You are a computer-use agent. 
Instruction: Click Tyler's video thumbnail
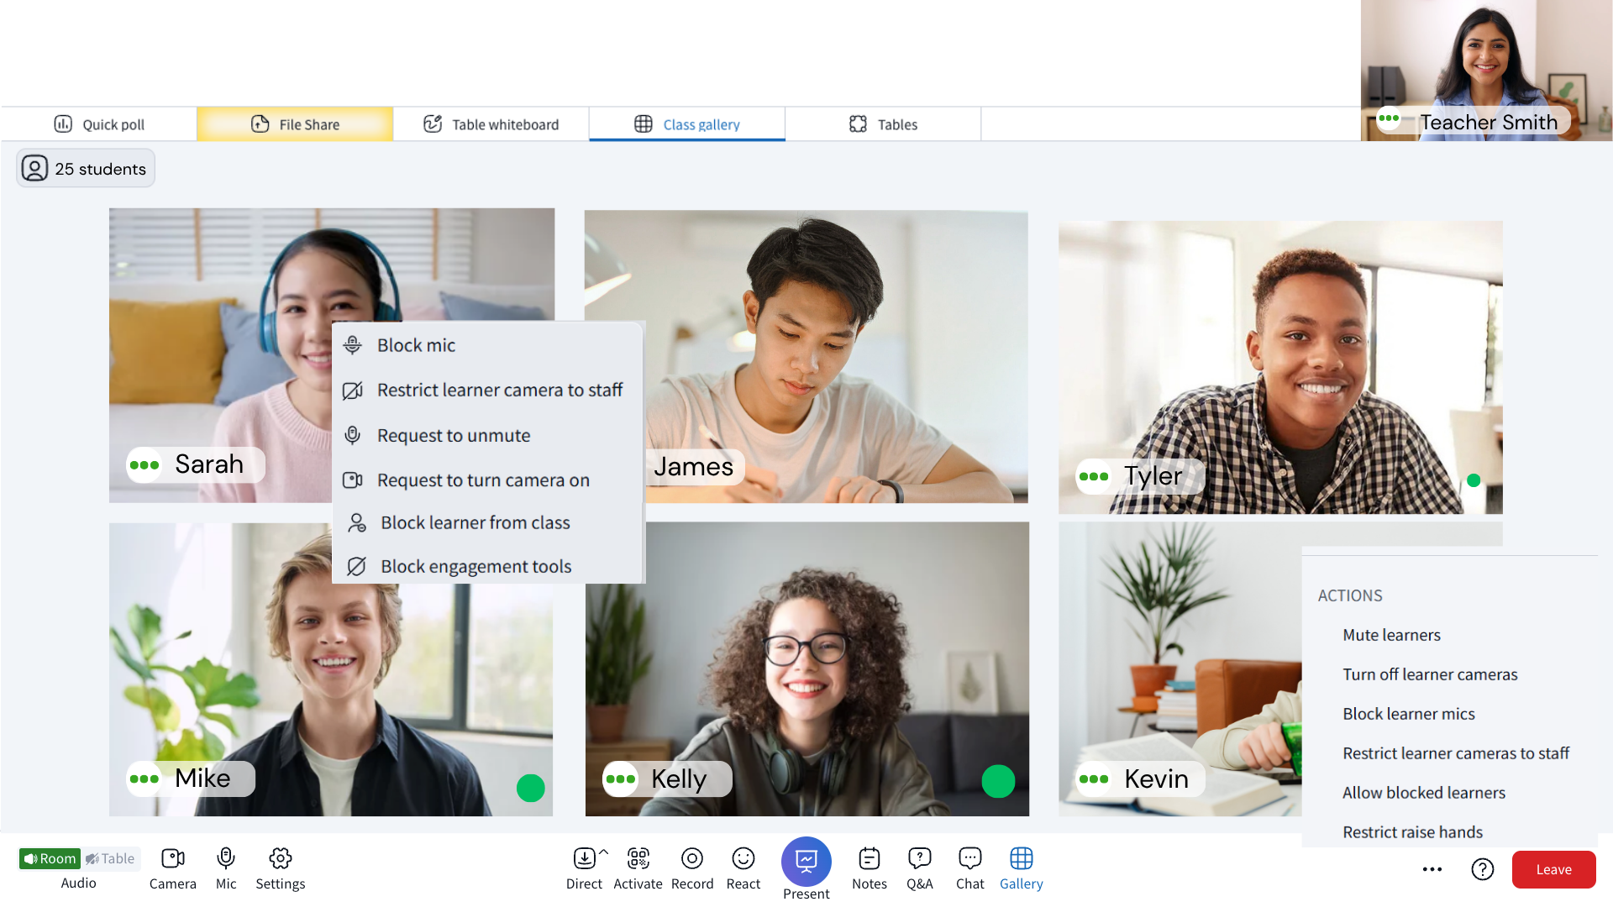tap(1280, 368)
